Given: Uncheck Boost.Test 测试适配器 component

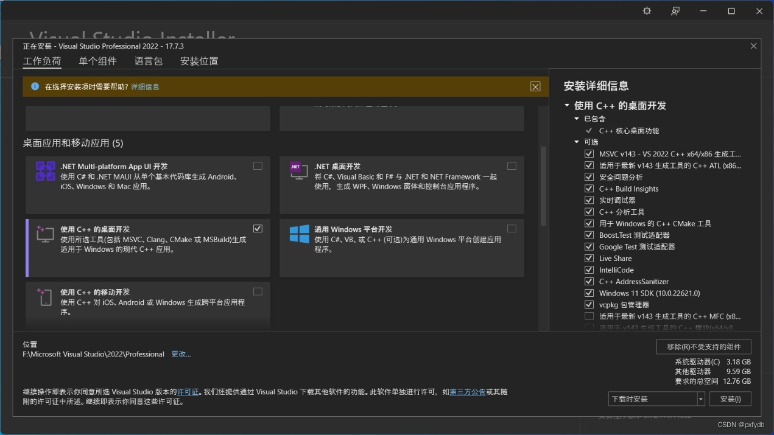Looking at the screenshot, I should [x=589, y=235].
